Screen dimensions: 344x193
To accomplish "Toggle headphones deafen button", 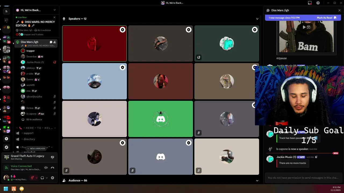I will point(42,178).
